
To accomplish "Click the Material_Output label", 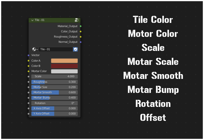I will click(x=68, y=26).
